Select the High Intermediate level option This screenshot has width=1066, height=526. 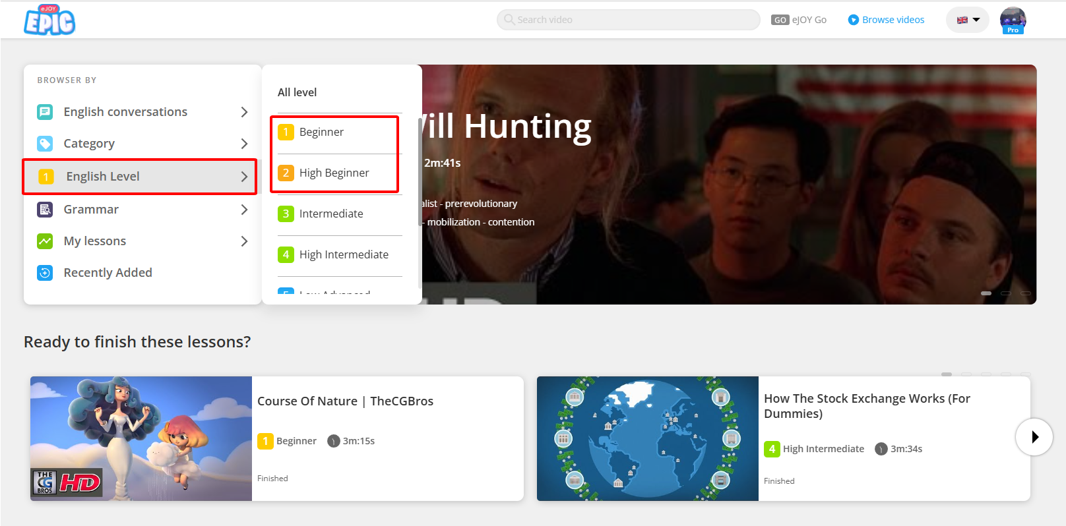click(343, 254)
